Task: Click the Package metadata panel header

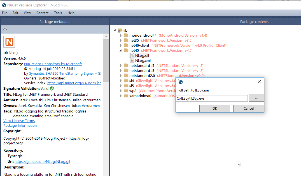Action: (55, 22)
